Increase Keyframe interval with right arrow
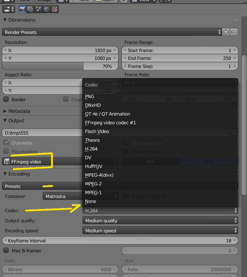The width and height of the screenshot is (247, 277). tap(235, 240)
